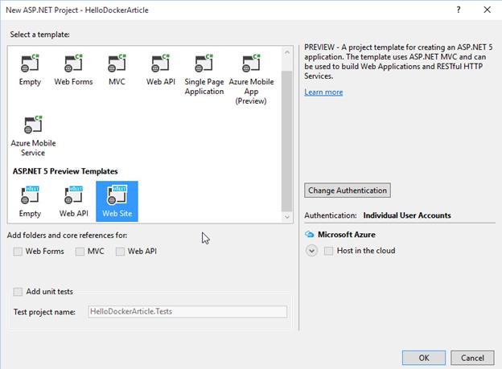Click the Add folders and core references label

point(68,236)
